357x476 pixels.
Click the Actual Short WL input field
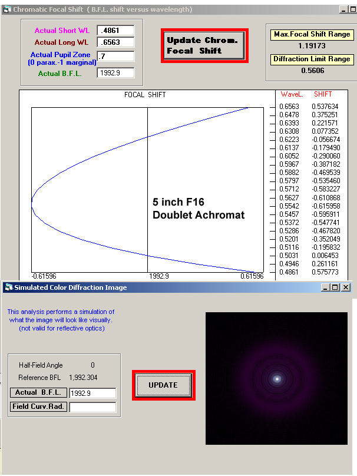pos(115,31)
